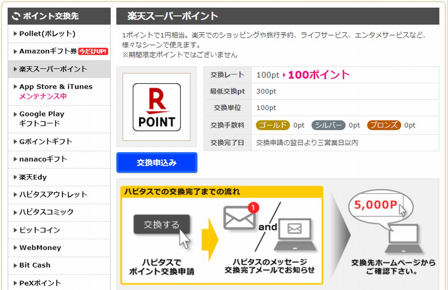Click the 交換する illustration button
The image size is (448, 290).
(162, 224)
